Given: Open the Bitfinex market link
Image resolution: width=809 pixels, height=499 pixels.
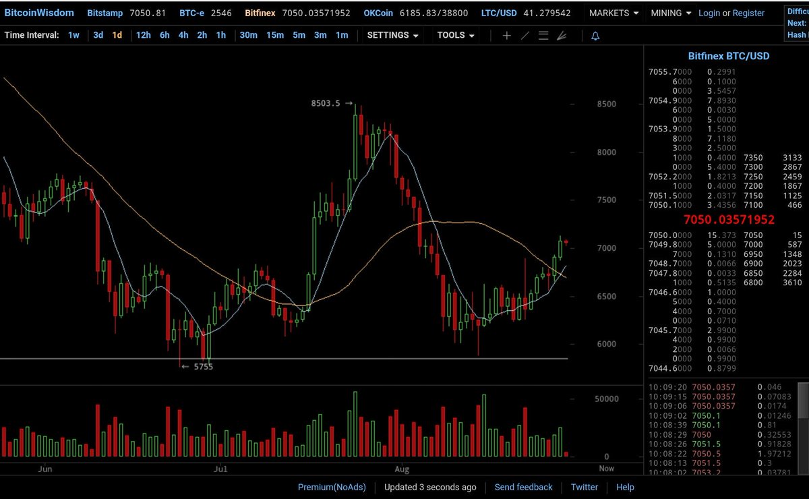Looking at the screenshot, I should click(260, 13).
